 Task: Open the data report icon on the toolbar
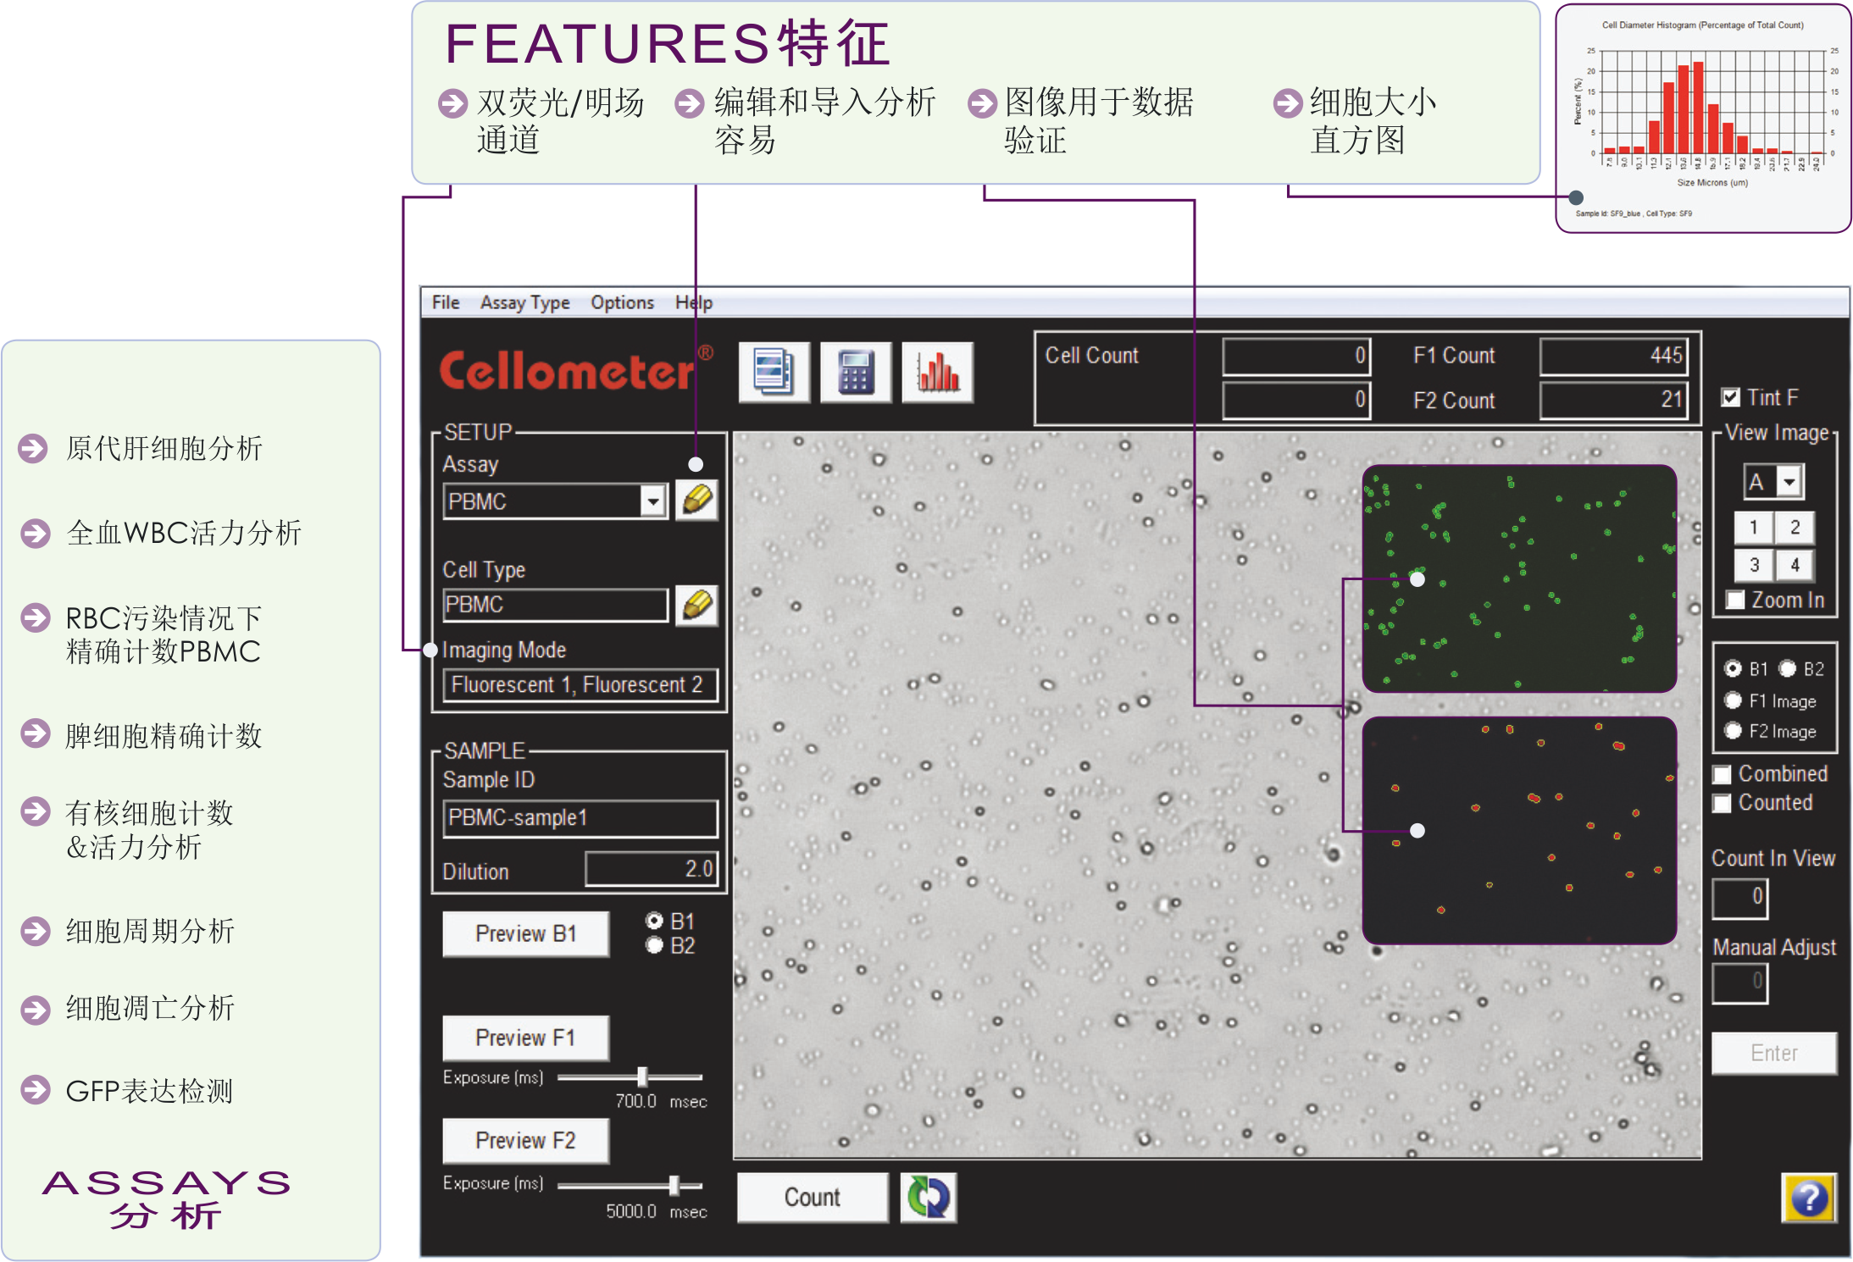(773, 371)
